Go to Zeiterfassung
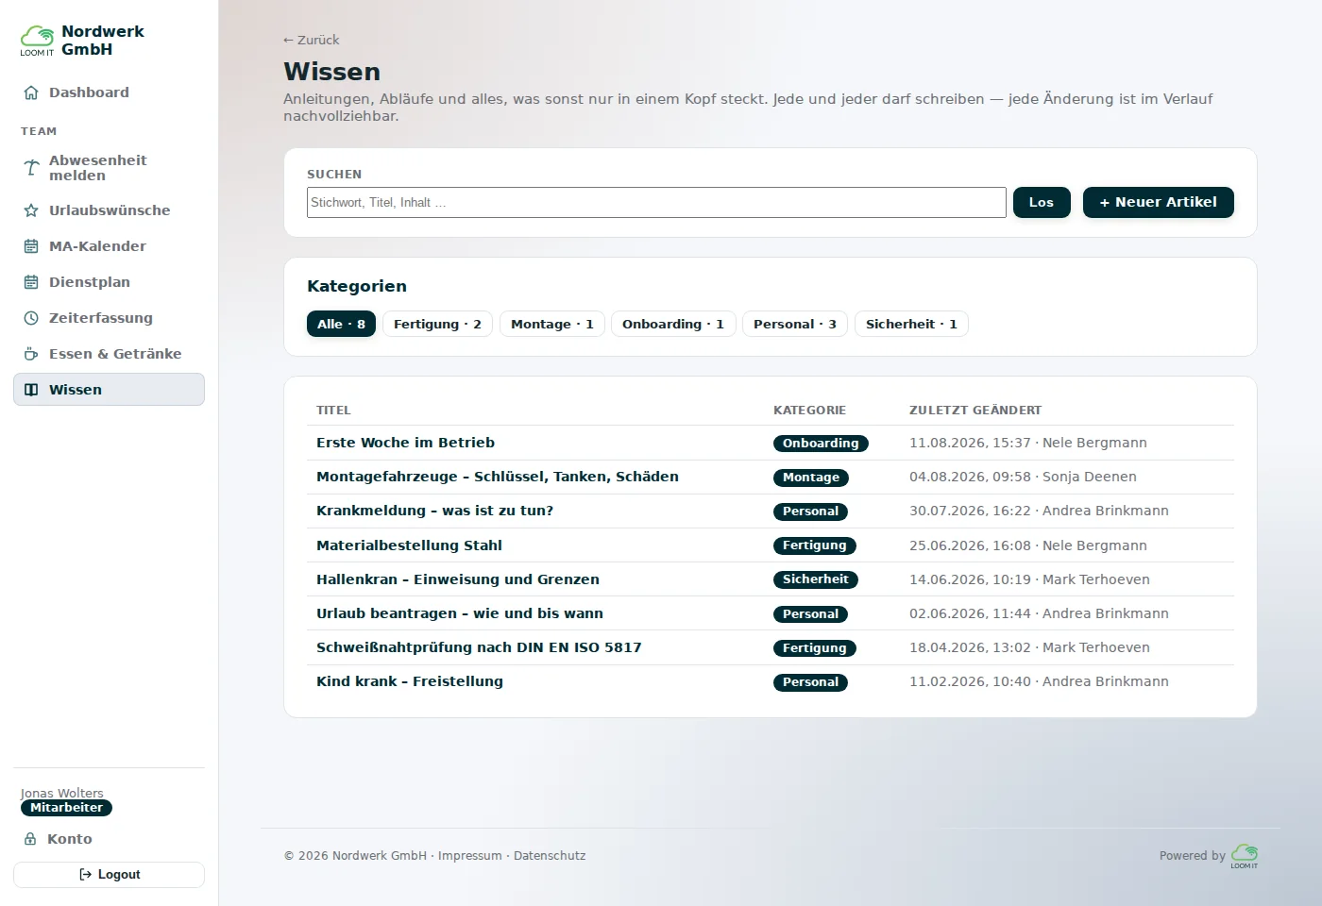The image size is (1322, 906). [109, 318]
